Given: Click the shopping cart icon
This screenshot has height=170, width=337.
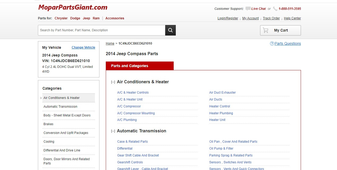Looking at the screenshot, I should pos(265,30).
